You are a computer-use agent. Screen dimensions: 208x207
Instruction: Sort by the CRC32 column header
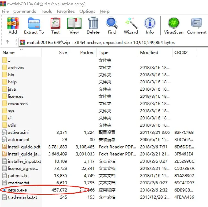coord(184,52)
